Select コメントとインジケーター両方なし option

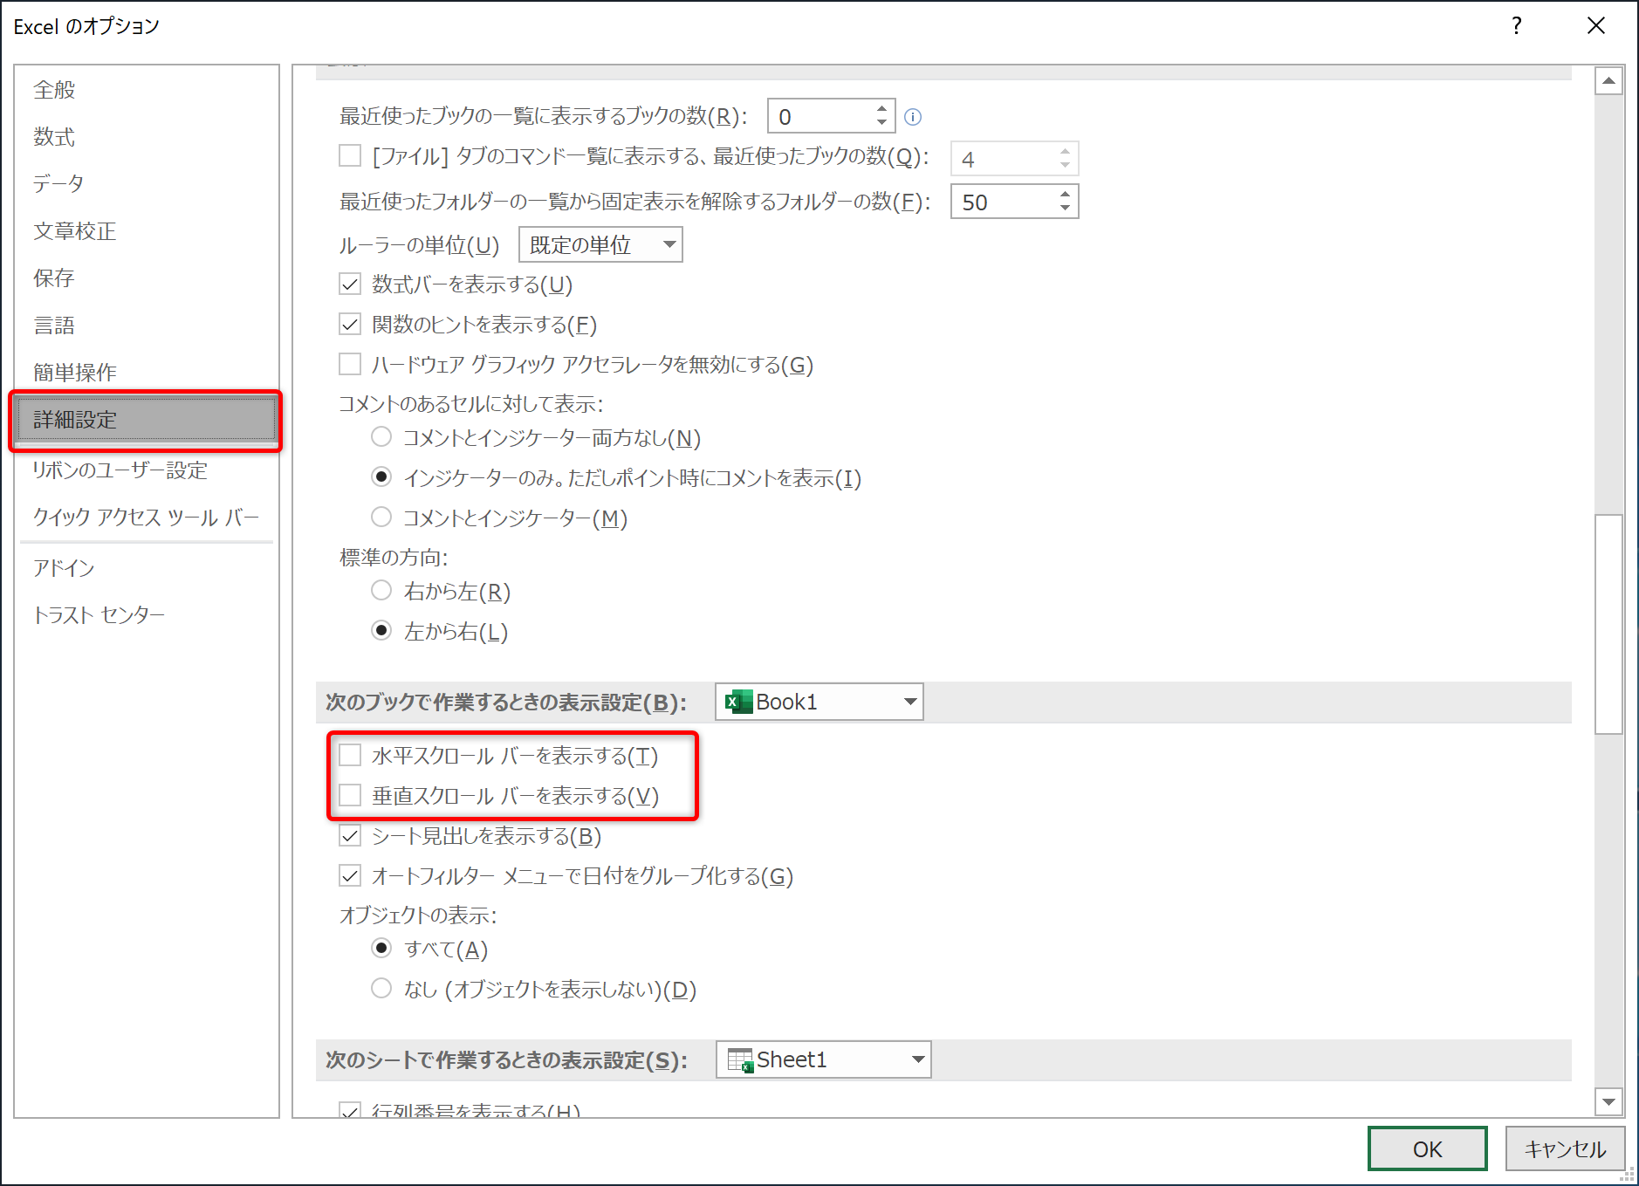tap(381, 437)
